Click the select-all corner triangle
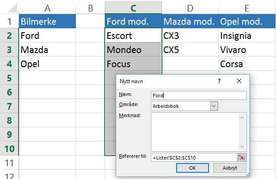Screen dimensions: 276x179 [13, 8]
